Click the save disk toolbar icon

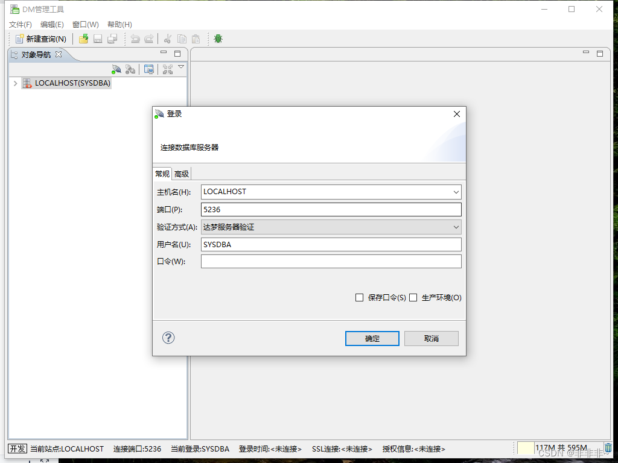pyautogui.click(x=98, y=39)
